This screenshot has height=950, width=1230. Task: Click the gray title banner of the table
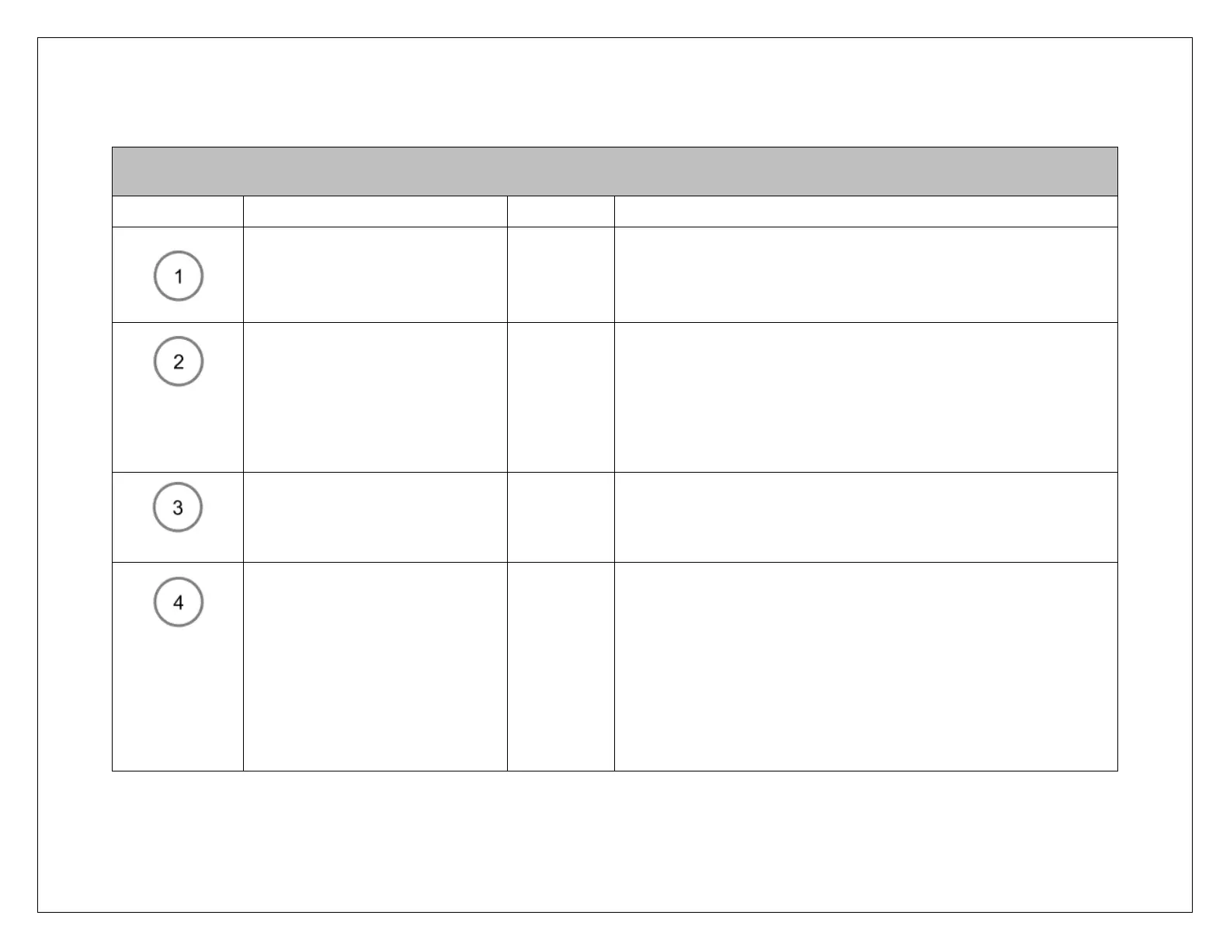point(614,171)
